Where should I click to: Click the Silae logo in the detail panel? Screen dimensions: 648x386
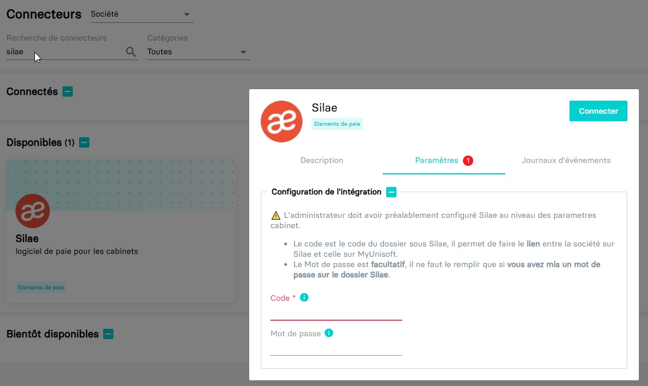(x=281, y=122)
